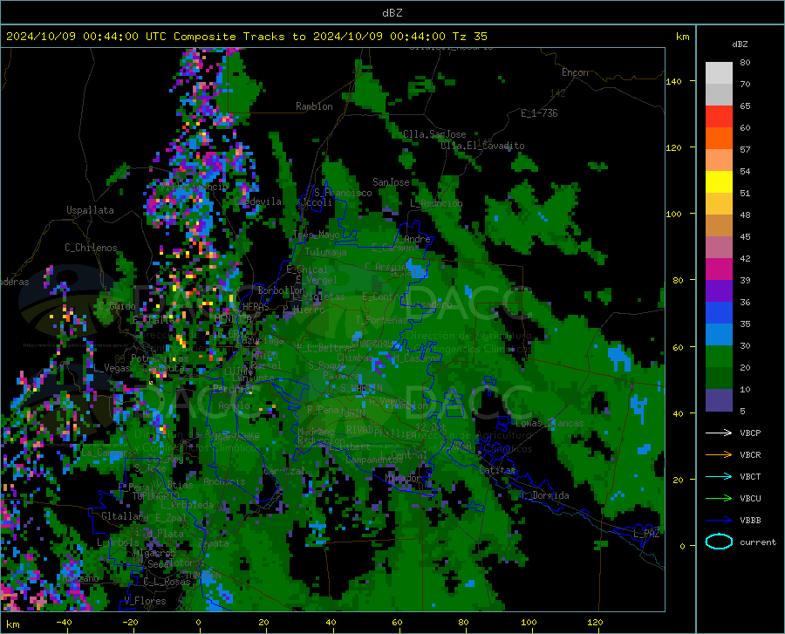This screenshot has height=634, width=785.
Task: Click the 'Encon' place label
Action: tap(575, 72)
